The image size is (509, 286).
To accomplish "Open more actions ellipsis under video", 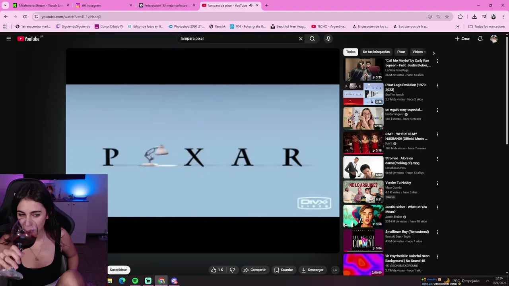I will click(x=335, y=270).
